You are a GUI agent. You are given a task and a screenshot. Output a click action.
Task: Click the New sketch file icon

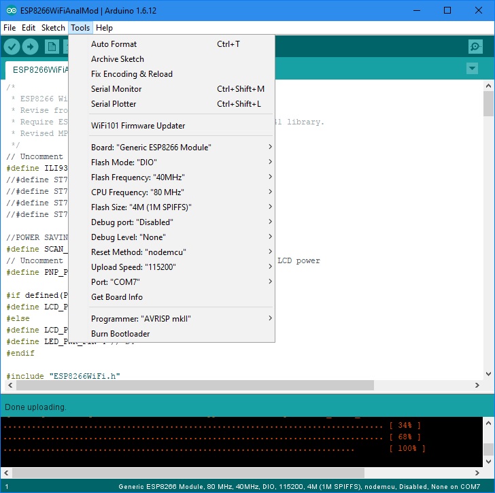(52, 47)
